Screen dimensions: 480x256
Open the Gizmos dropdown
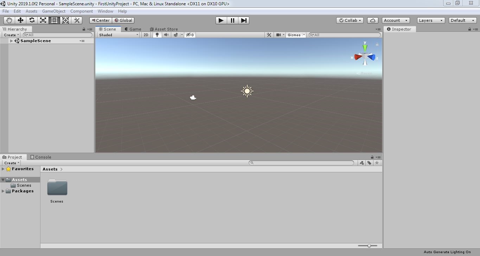pos(295,35)
